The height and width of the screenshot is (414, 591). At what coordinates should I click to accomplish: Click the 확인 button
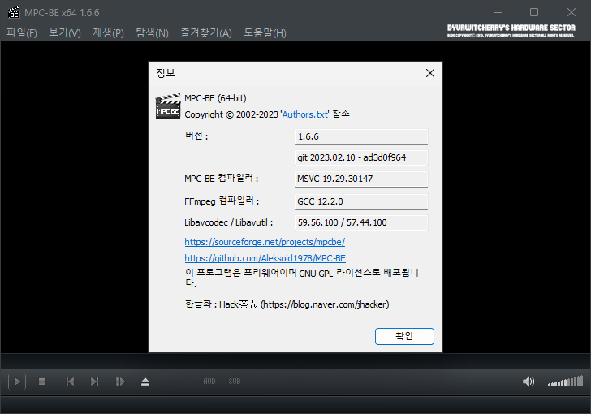coord(404,336)
